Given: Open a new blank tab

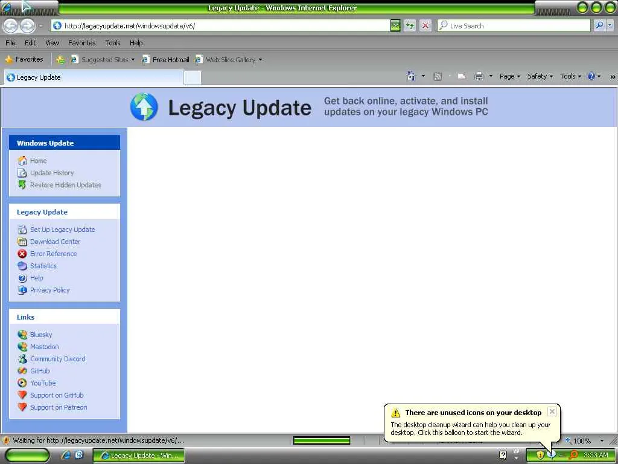Looking at the screenshot, I should tap(193, 78).
